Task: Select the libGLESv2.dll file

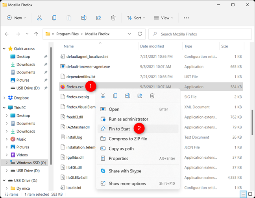Action: [77, 178]
